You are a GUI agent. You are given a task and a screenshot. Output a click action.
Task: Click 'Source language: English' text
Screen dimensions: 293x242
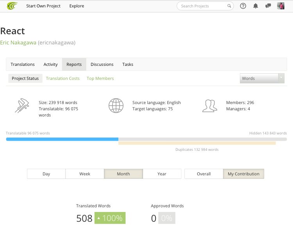click(157, 102)
